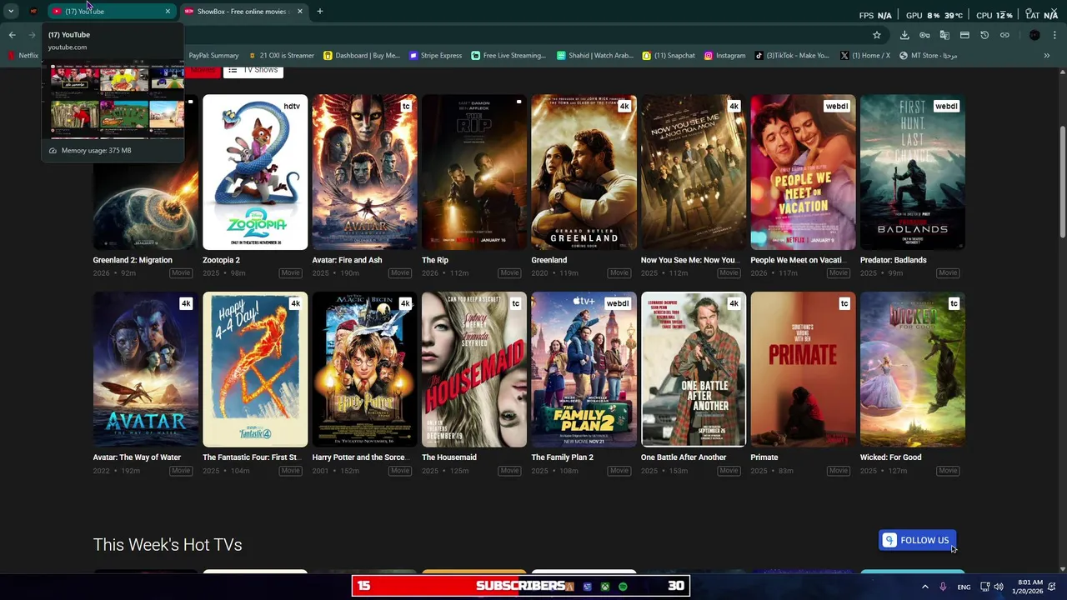Viewport: 1067px width, 600px height.
Task: Open The Housemaid movie poster
Action: (x=474, y=369)
